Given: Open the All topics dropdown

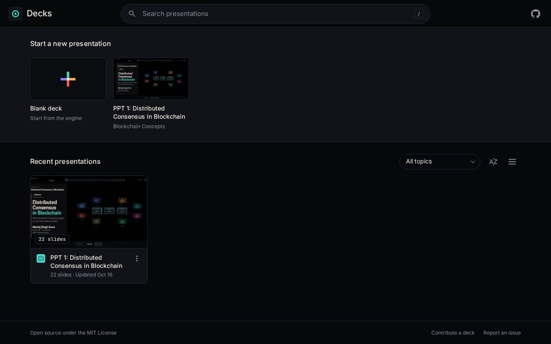Looking at the screenshot, I should tap(440, 162).
